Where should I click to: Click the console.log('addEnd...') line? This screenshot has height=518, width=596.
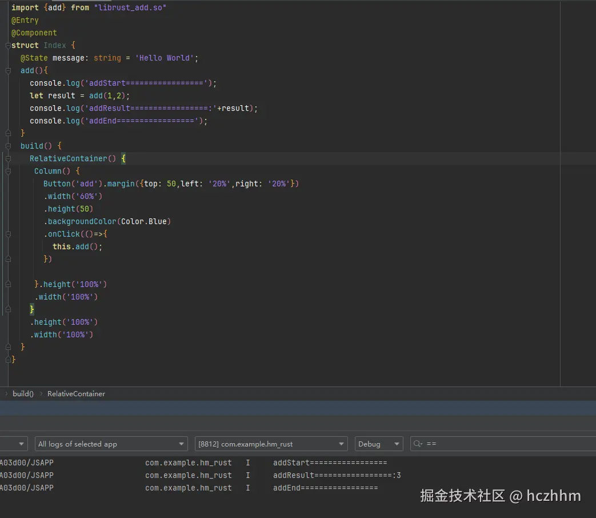[x=119, y=121]
